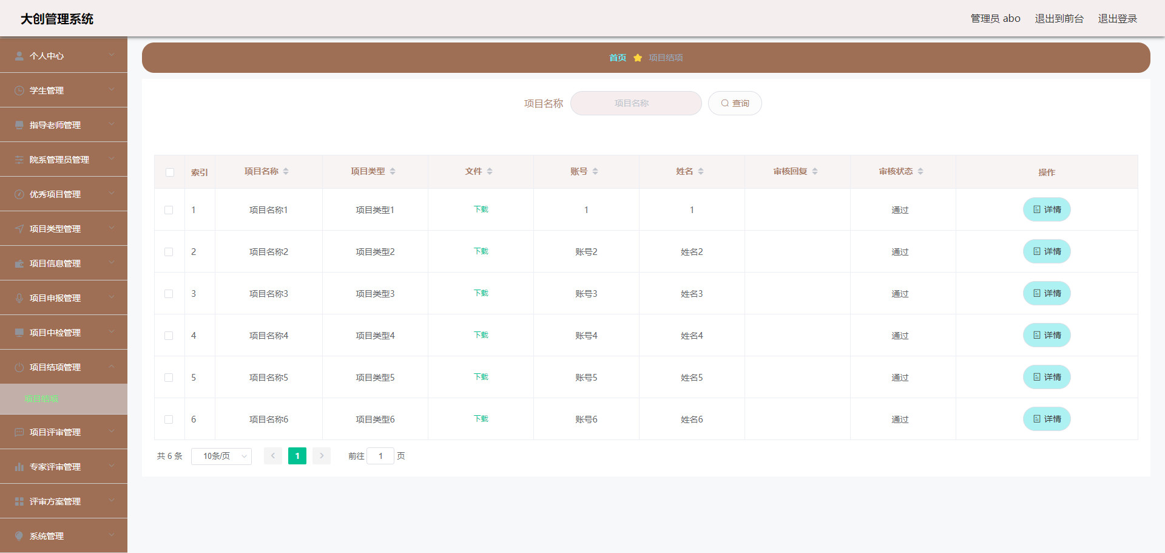The width and height of the screenshot is (1165, 553).
Task: Expand 指导老师管理 chevron
Action: tap(112, 124)
